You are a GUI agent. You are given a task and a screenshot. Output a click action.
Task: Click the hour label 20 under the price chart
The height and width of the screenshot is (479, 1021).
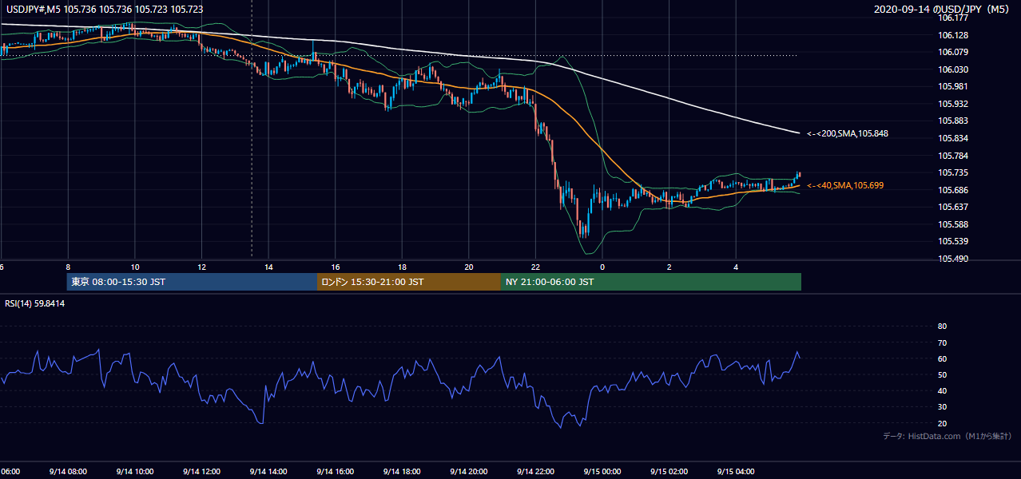click(x=469, y=267)
